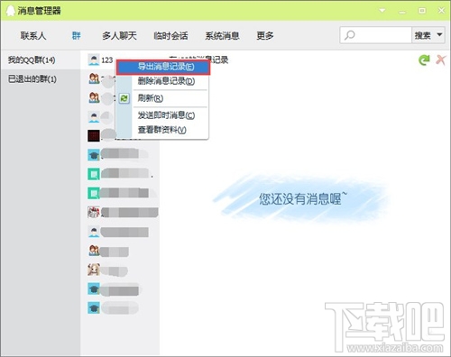Viewport: 451px width, 357px height.
Task: Click the red X delete records icon
Action: 441,59
